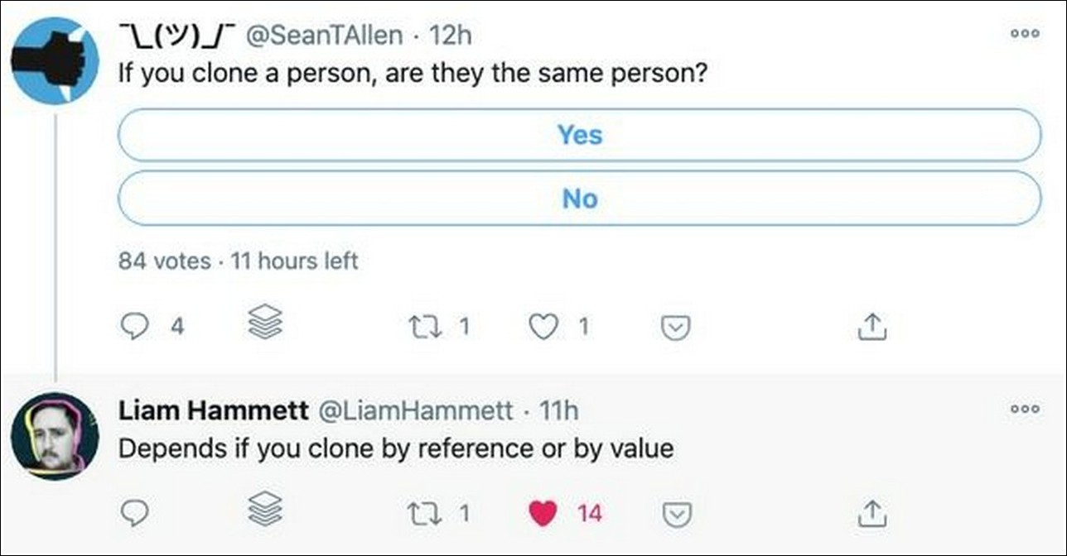Save poll tweet to Pocket
This screenshot has width=1067, height=556.
click(x=676, y=328)
